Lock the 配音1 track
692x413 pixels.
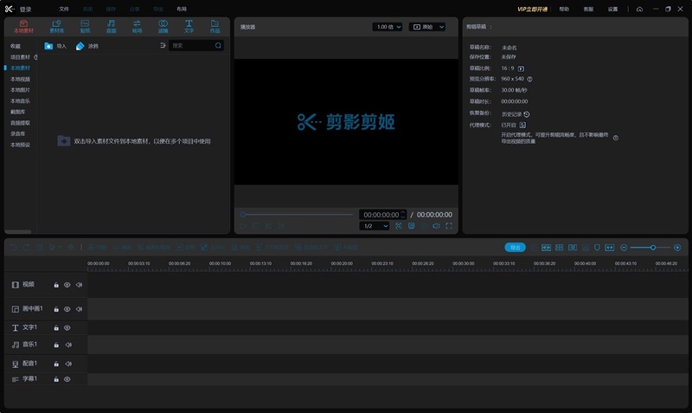coord(56,364)
